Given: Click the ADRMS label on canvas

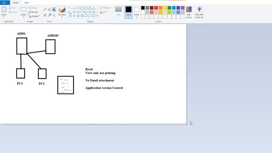Looking at the screenshot, I should (x=53, y=36).
